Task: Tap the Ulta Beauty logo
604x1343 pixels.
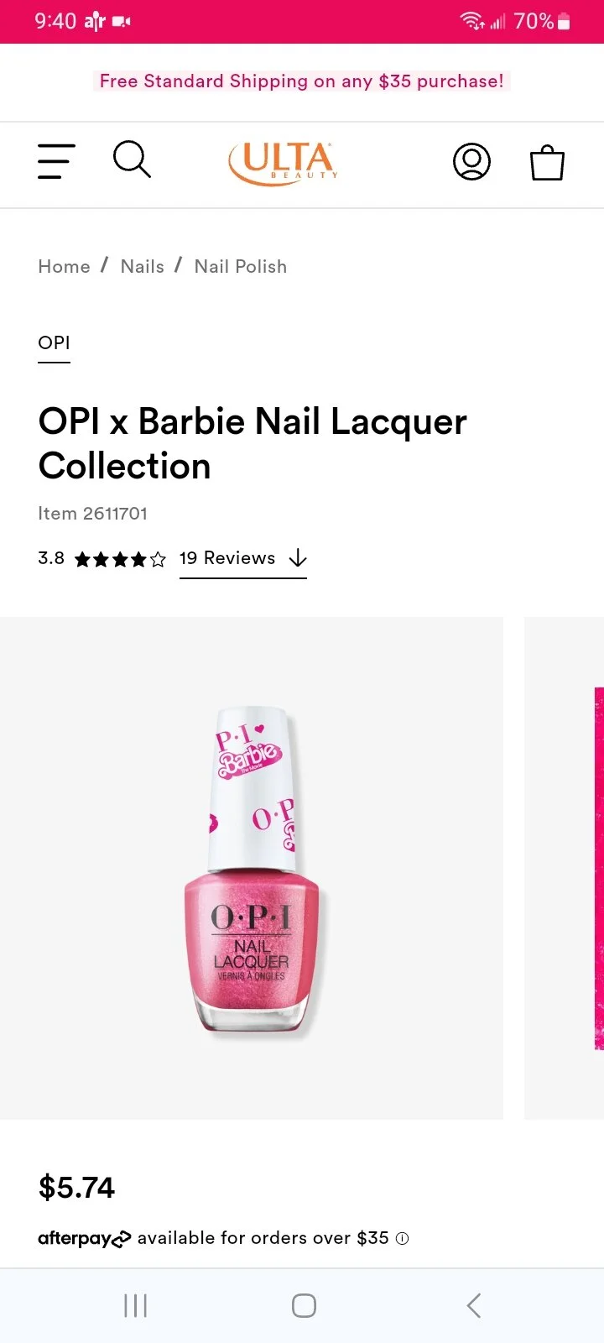Action: click(x=284, y=162)
